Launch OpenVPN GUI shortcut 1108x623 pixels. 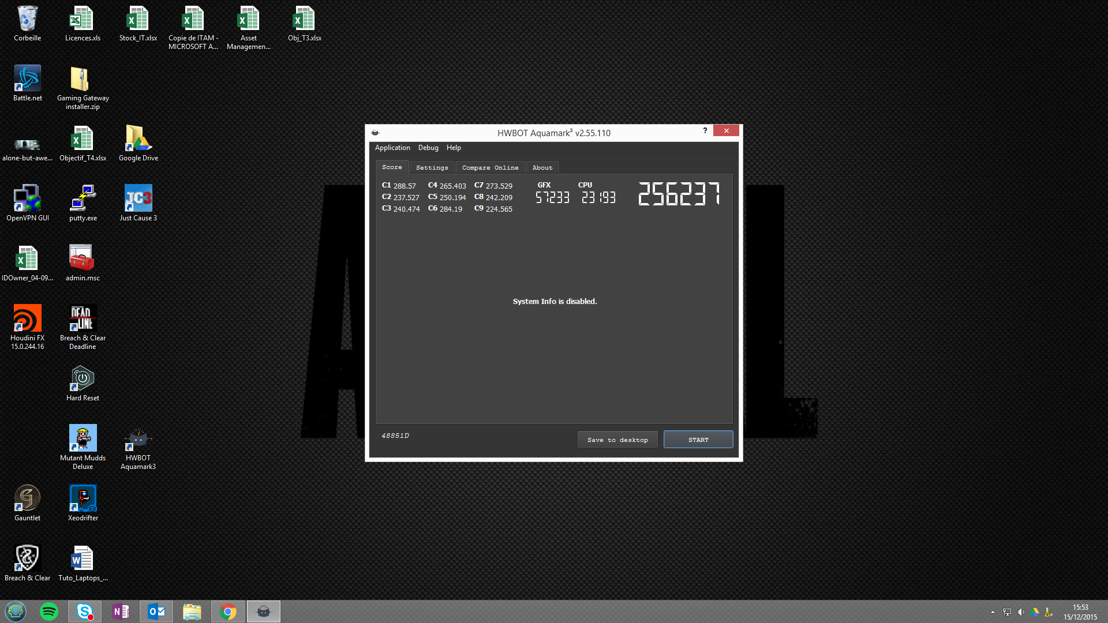point(27,204)
